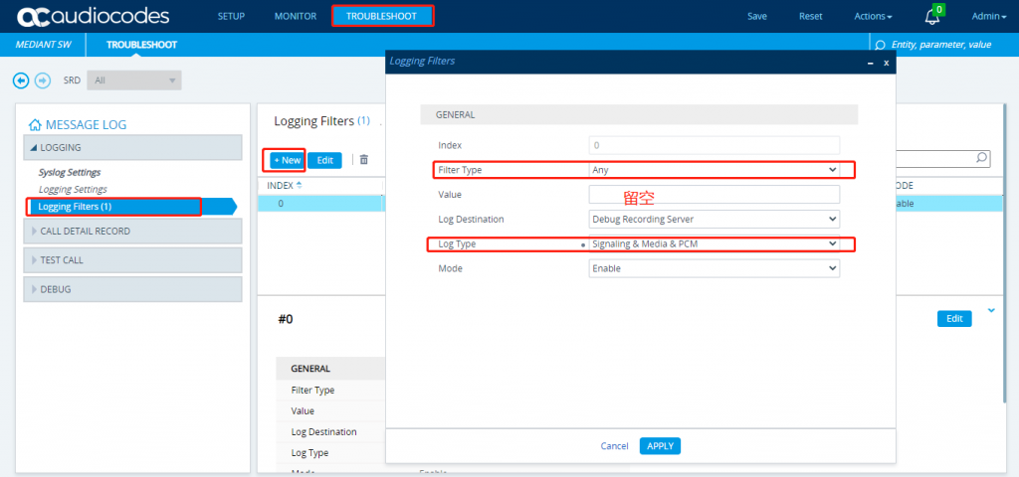The width and height of the screenshot is (1019, 477).
Task: Collapse the #0 details panel chevron
Action: coord(991,311)
